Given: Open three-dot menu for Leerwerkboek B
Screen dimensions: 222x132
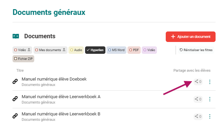Looking at the screenshot, I should [210, 116].
